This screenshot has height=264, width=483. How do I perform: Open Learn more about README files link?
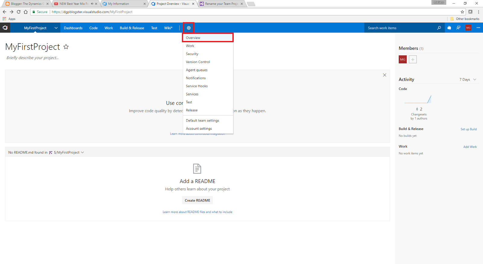(197, 212)
